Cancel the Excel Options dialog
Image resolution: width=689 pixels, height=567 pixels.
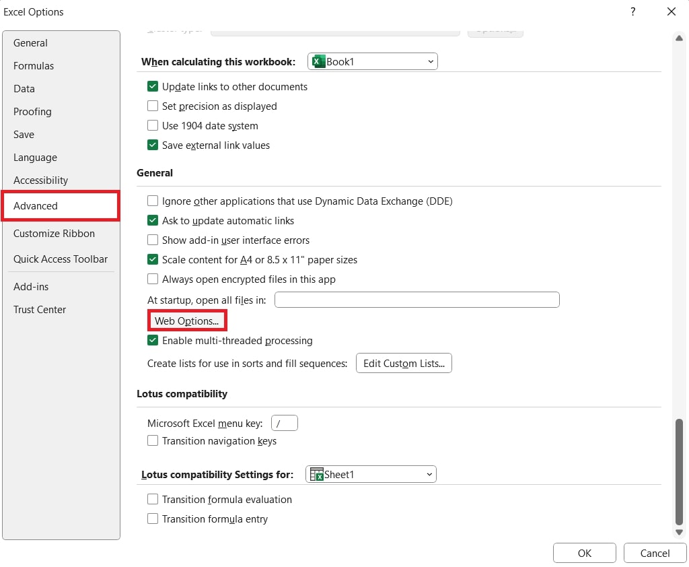[x=654, y=552]
